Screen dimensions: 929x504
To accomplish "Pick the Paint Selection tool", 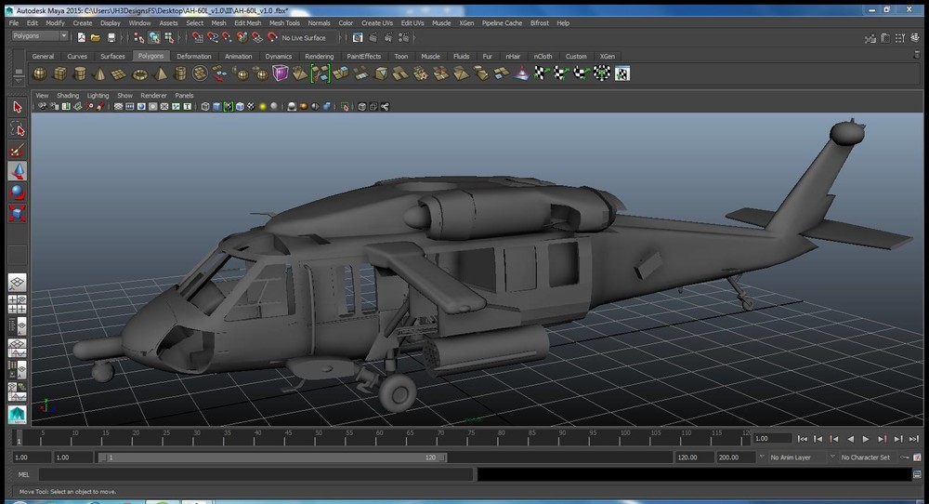I will (x=17, y=150).
